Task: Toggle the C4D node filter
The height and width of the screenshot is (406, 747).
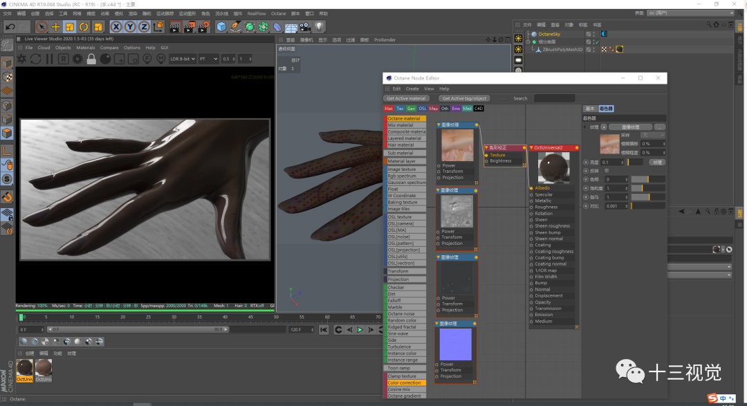Action: point(479,109)
